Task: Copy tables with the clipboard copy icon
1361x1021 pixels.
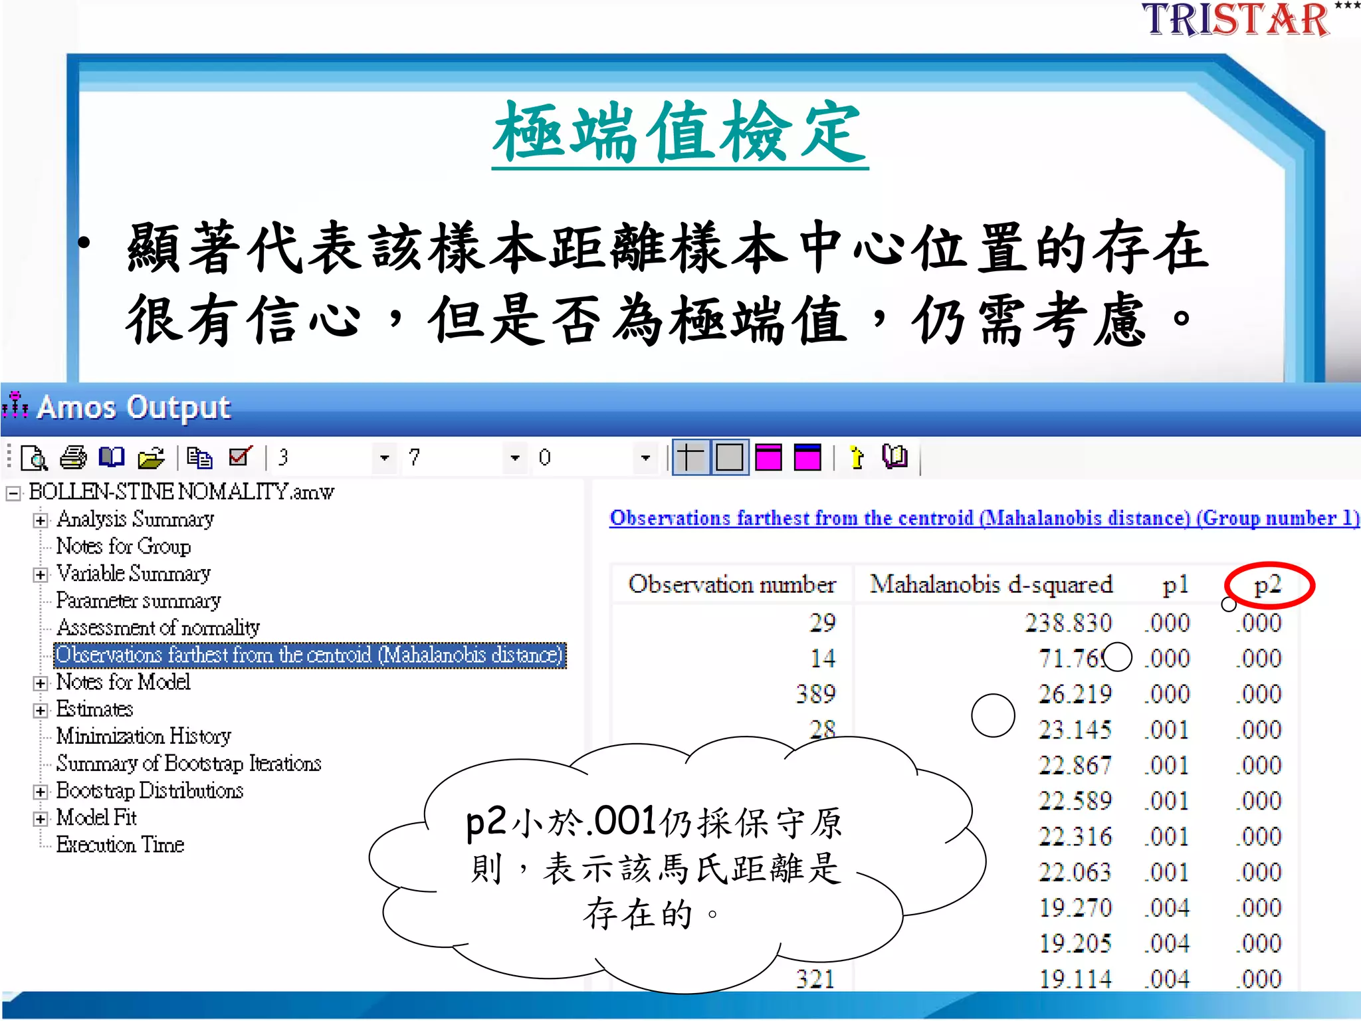Action: pos(199,458)
